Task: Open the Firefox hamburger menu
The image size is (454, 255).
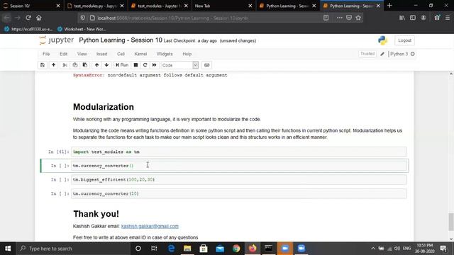Action: (448, 18)
